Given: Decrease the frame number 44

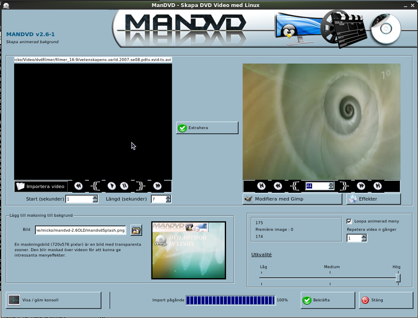Looking at the screenshot, I should point(331,188).
